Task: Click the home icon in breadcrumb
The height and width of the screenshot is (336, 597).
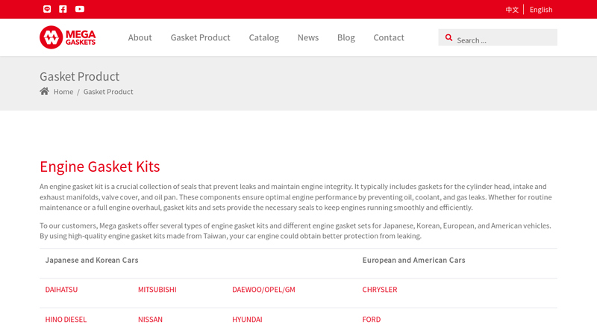Action: 45,91
